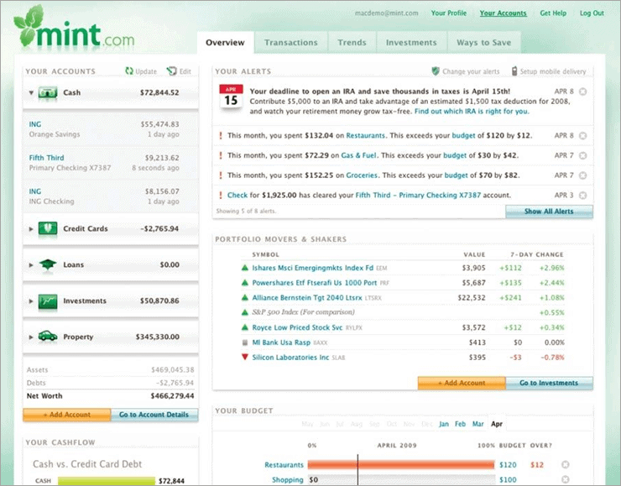Click Go to Account Details
This screenshot has height=486, width=621.
point(154,415)
